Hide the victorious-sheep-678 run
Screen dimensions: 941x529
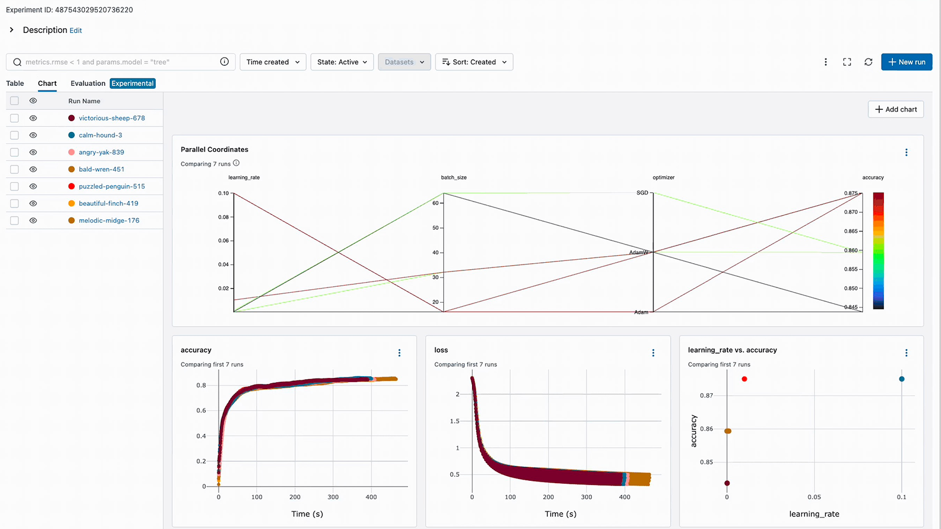(33, 118)
